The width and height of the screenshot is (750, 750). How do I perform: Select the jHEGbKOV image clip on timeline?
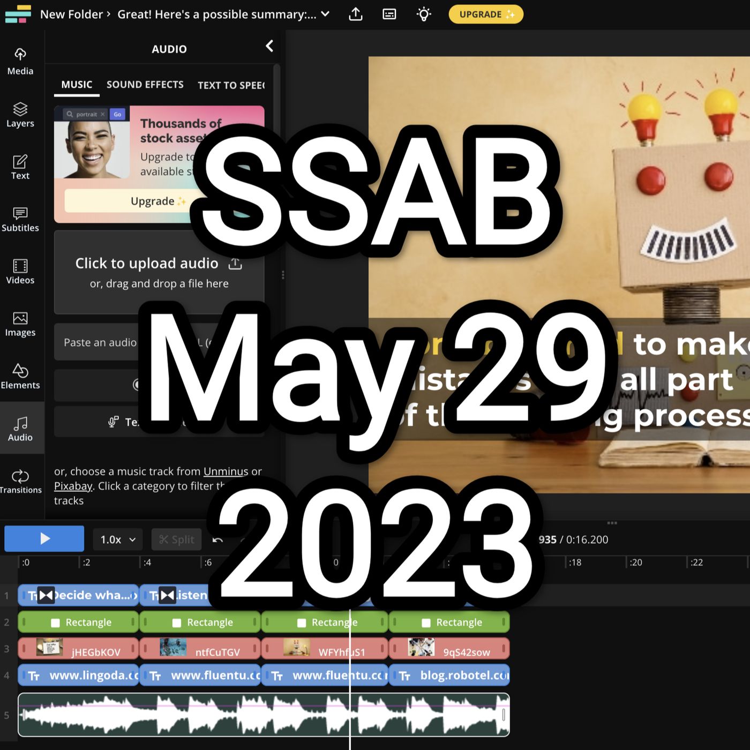[79, 649]
